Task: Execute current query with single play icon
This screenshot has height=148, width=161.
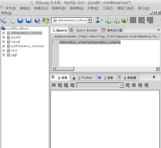Action: pyautogui.click(x=20, y=20)
